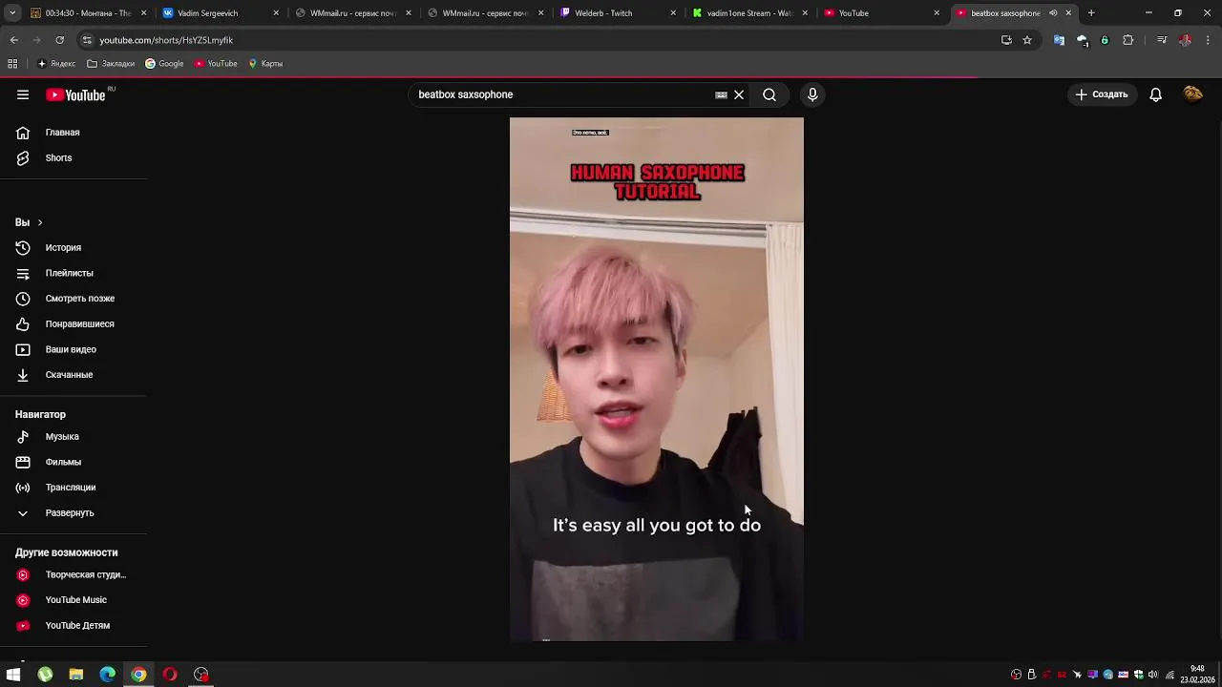Viewport: 1222px width, 687px height.
Task: Open the green padlock extension icon
Action: coord(1105,40)
